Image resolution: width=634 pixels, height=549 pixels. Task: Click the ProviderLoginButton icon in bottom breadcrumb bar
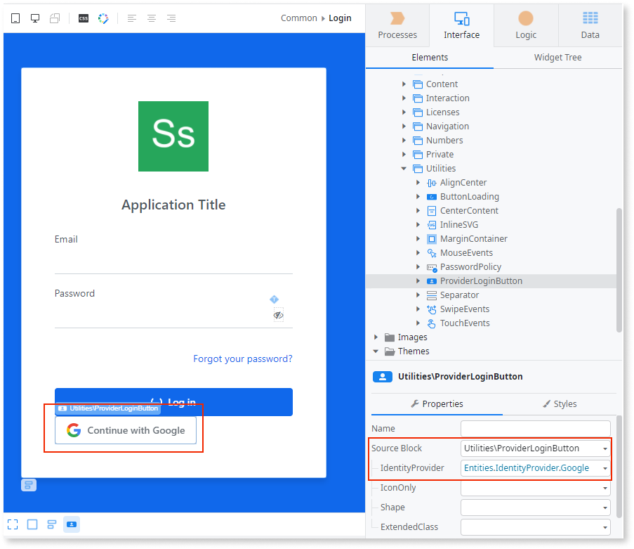coord(71,524)
